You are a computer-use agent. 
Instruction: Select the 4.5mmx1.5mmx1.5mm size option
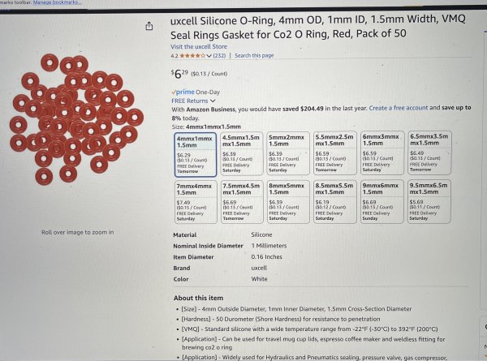point(242,153)
